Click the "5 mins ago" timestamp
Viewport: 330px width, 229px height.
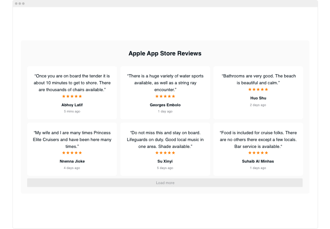click(72, 111)
